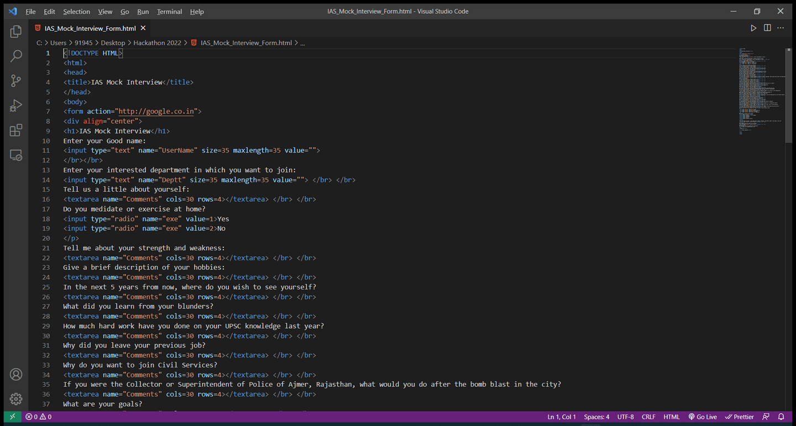
Task: Click "Why do you want to join Civil Services?"
Action: [x=140, y=365]
